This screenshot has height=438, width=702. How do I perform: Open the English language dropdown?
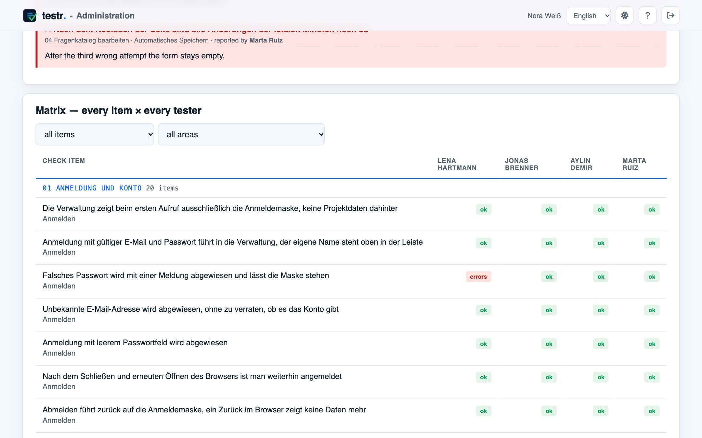[588, 16]
